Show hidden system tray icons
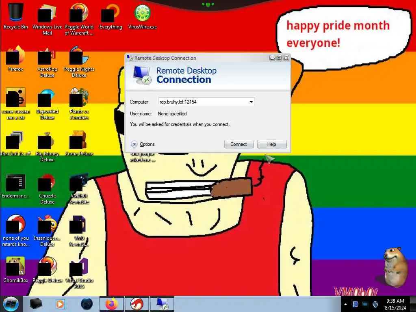 (x=345, y=304)
